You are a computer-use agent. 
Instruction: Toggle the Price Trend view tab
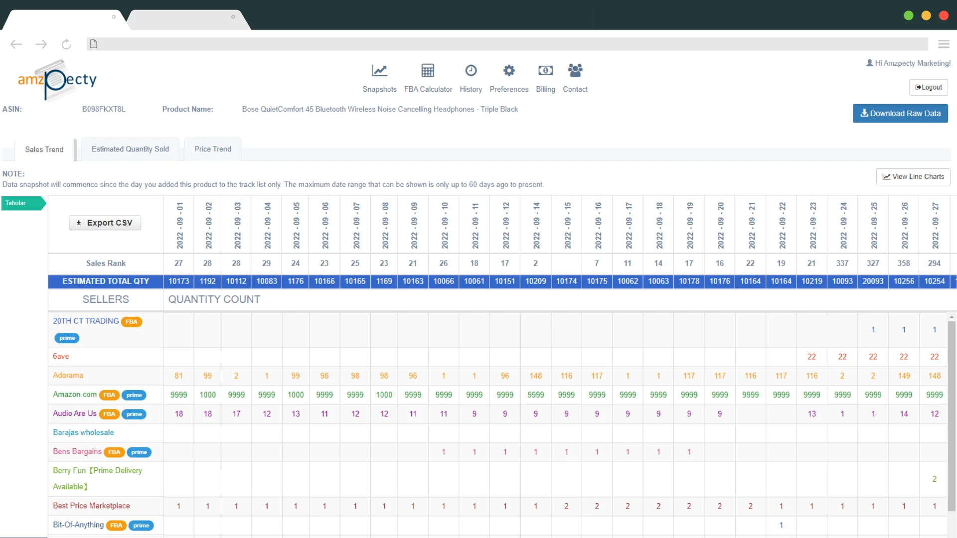click(213, 148)
